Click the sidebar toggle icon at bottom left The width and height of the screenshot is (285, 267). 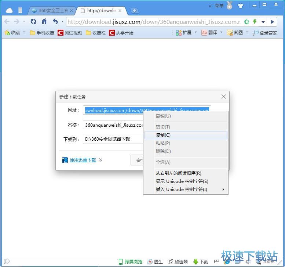[x=7, y=261]
